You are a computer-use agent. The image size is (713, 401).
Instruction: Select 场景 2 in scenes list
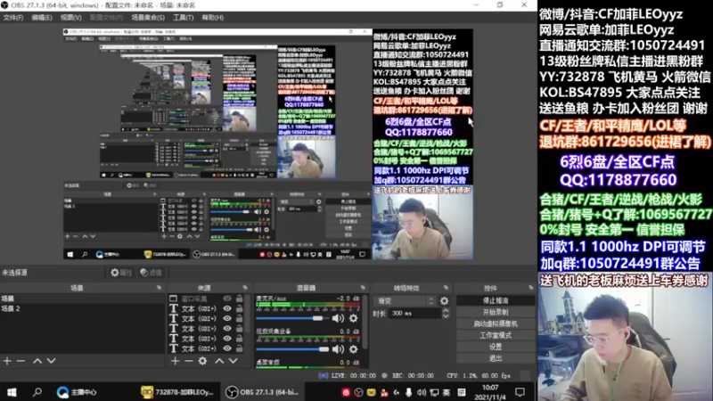82,308
